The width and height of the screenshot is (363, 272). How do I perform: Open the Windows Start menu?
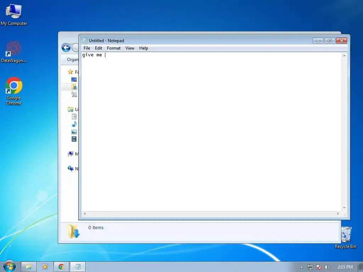(x=9, y=267)
